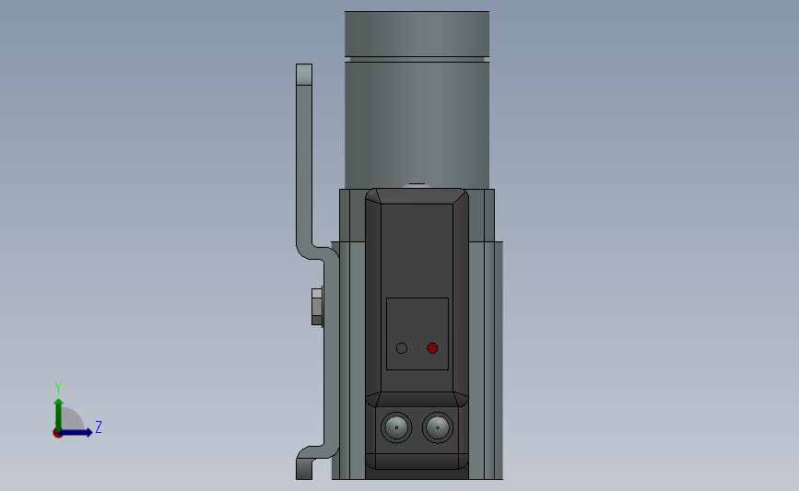
Task: Select the unlit indicator circle beside the red LED
Action: tap(402, 348)
